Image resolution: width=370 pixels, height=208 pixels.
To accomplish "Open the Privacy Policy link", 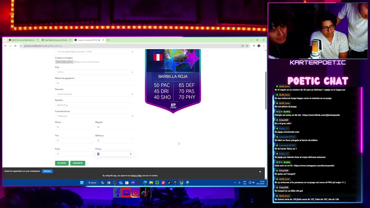I will point(136,176).
